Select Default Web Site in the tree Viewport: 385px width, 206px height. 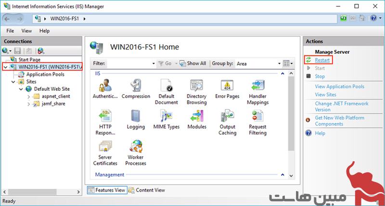52,89
